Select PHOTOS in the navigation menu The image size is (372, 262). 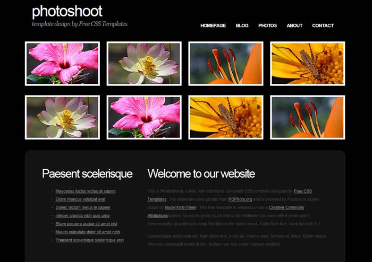click(x=267, y=25)
